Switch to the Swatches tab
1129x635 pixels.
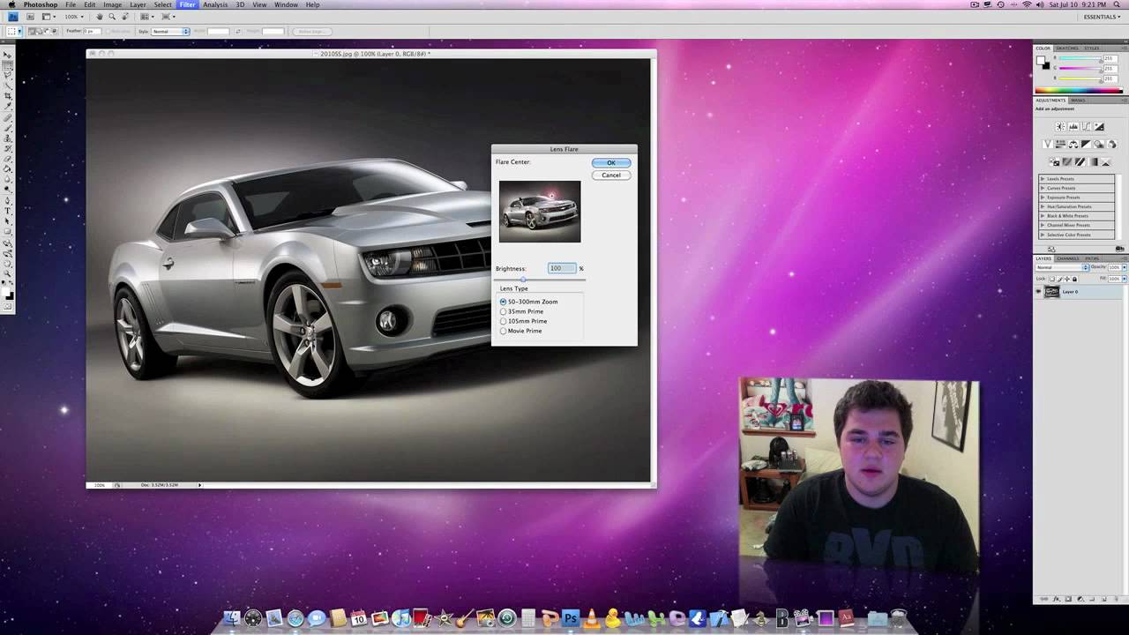1067,48
